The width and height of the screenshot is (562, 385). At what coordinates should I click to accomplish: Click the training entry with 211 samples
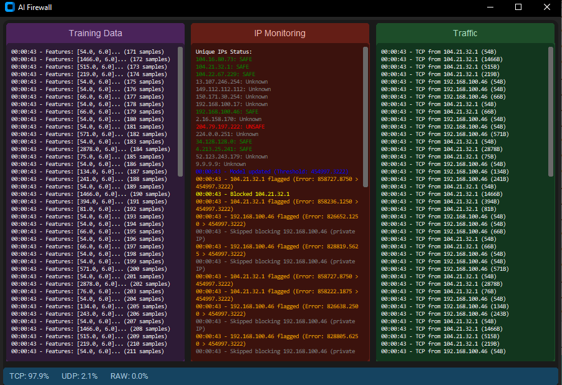coord(88,351)
